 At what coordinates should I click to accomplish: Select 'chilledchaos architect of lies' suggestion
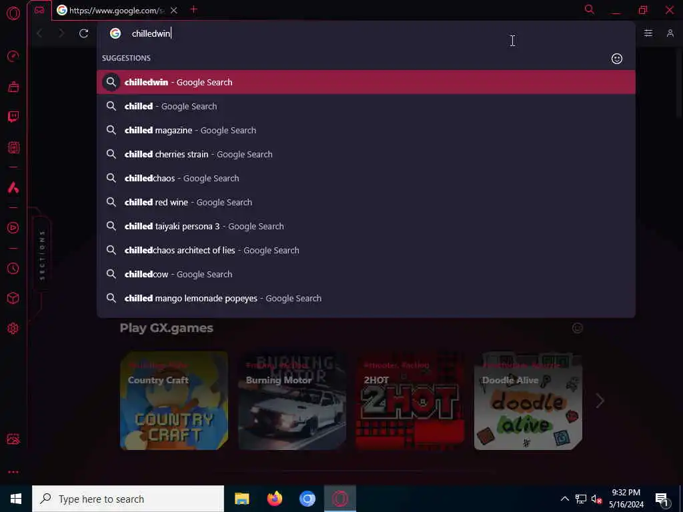click(366, 251)
